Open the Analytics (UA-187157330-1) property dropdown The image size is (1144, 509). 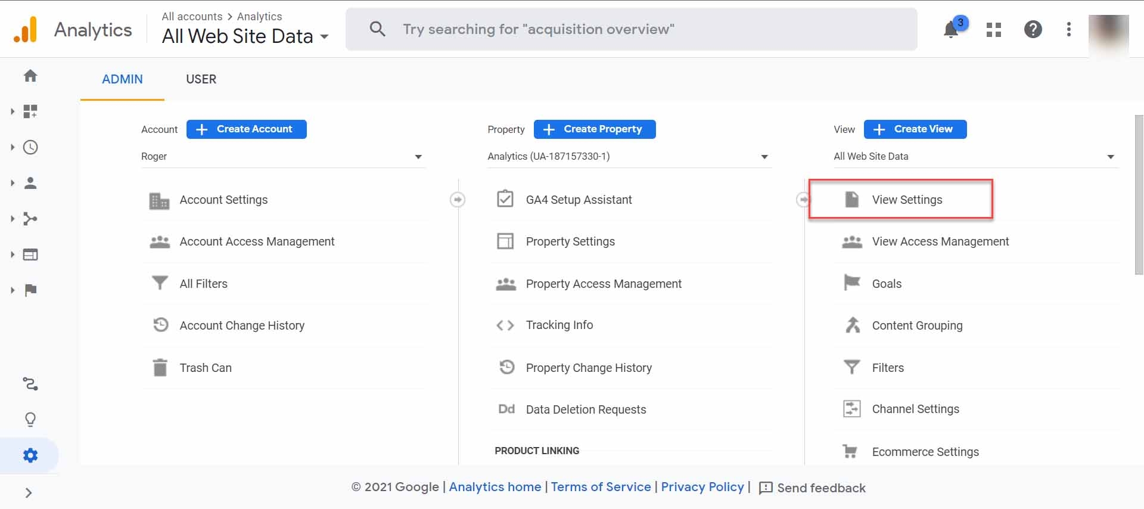tap(629, 157)
